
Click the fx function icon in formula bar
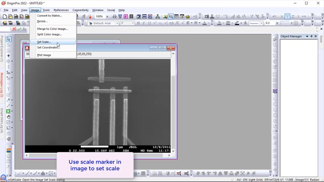24,29
